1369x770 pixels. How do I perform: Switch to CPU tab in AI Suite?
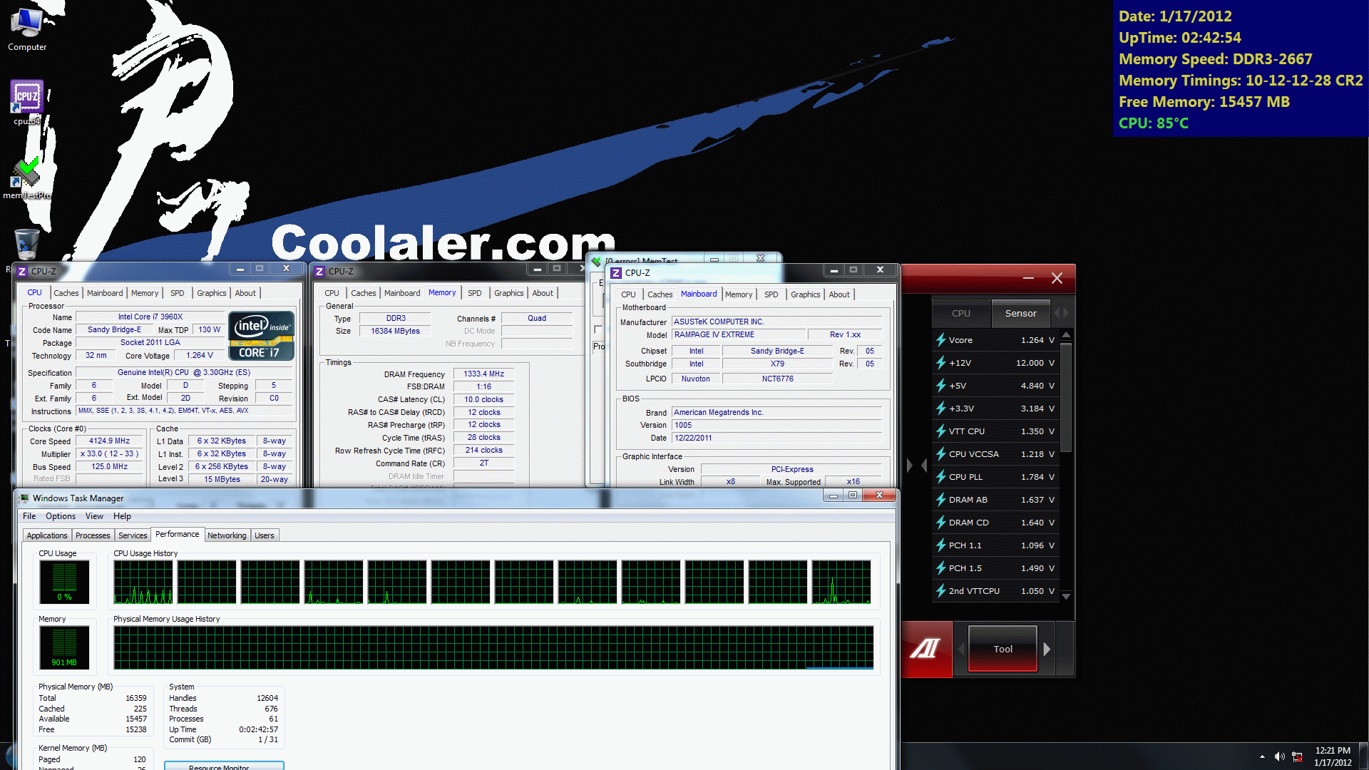pos(961,313)
